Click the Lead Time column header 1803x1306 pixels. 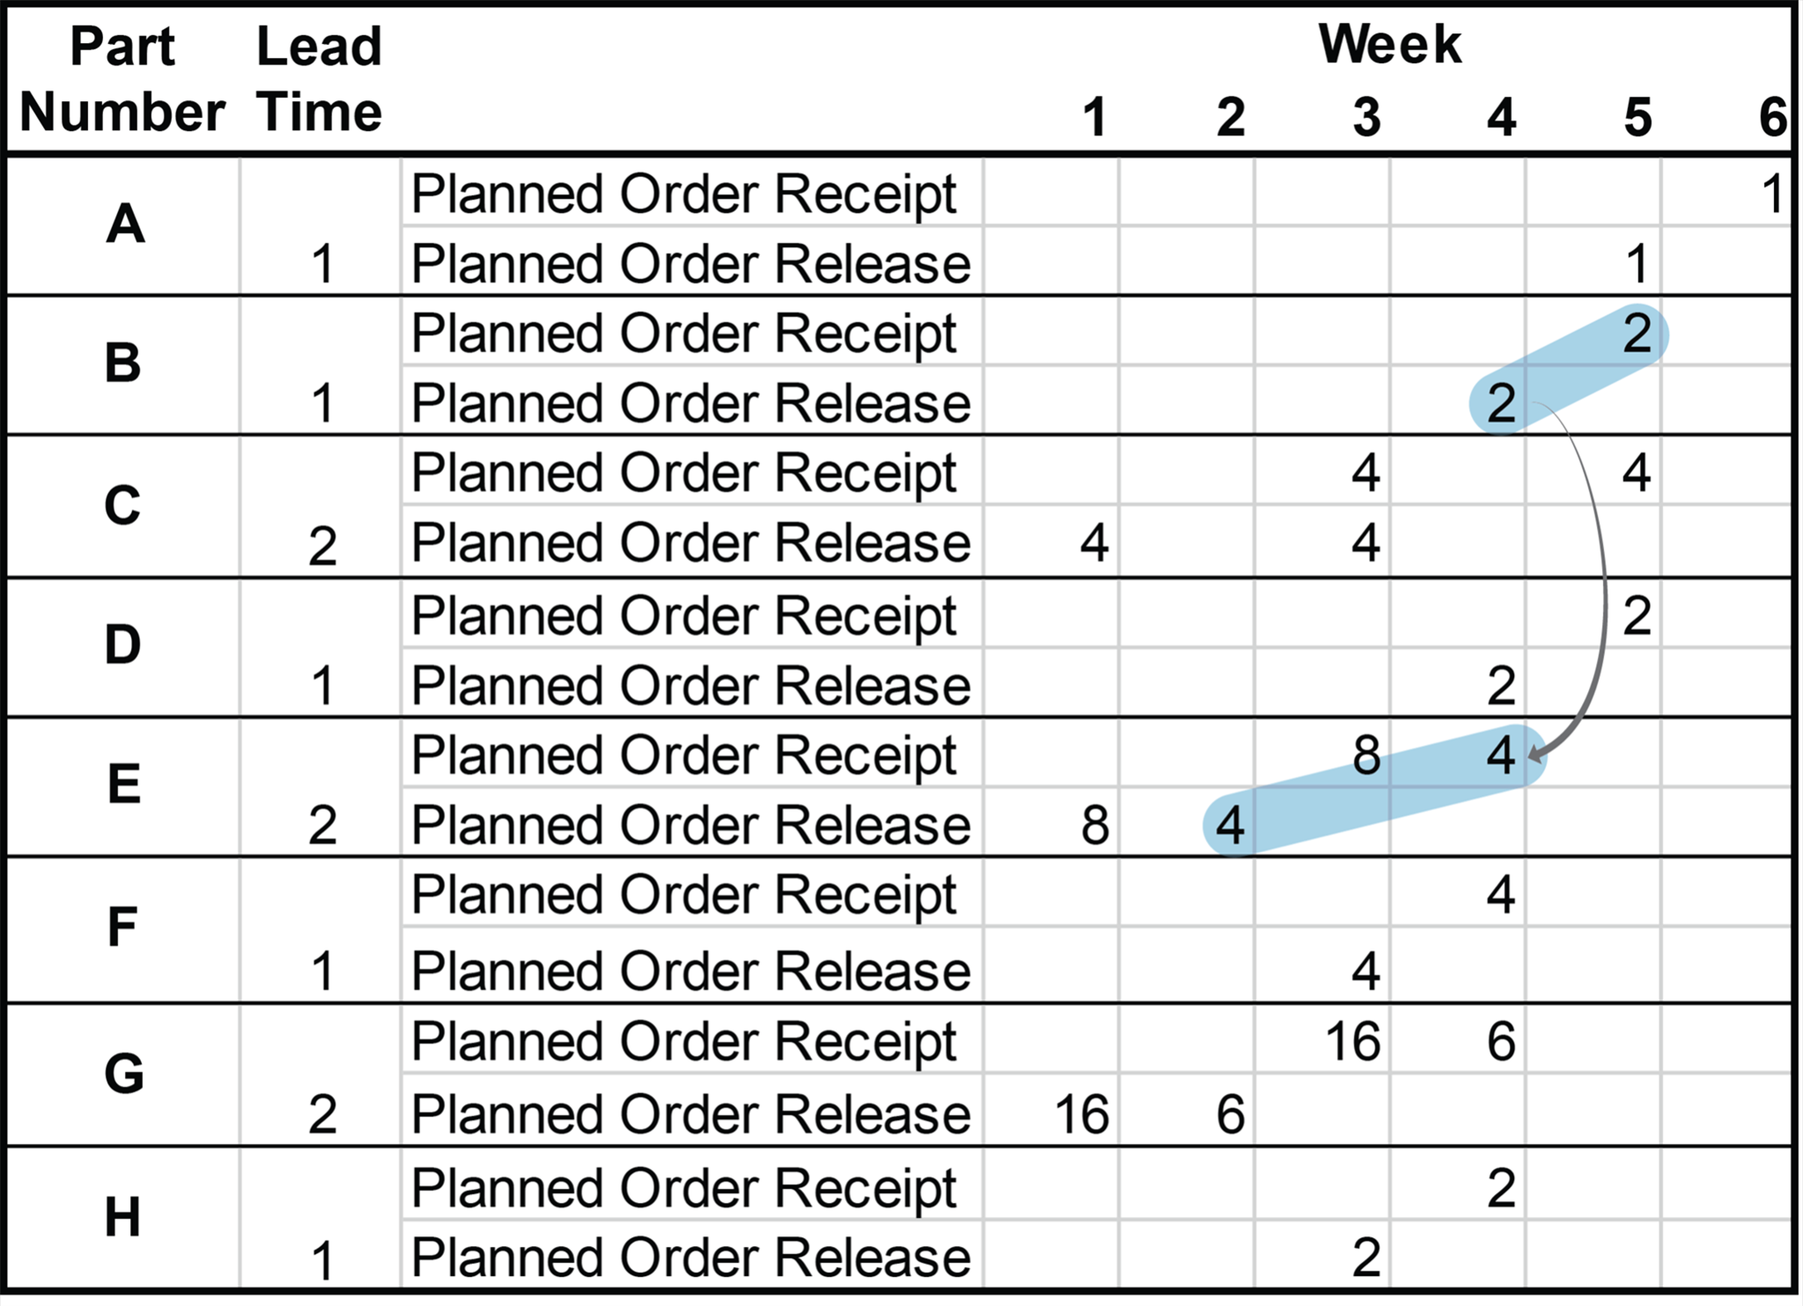[319, 79]
